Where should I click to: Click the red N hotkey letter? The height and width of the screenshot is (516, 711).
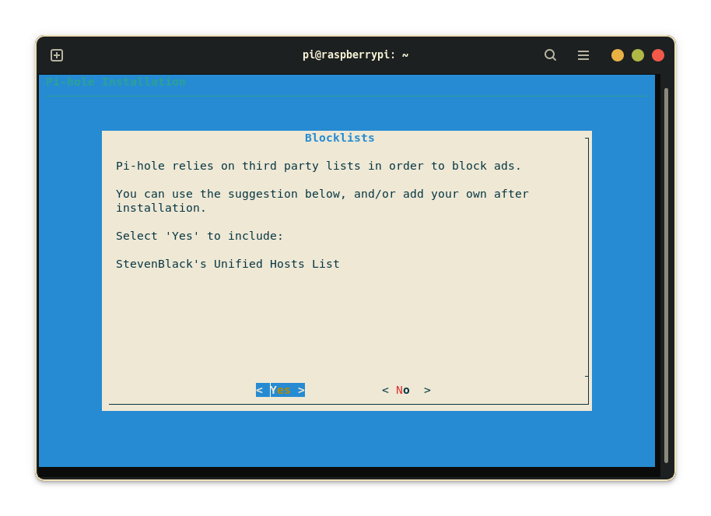coord(399,390)
